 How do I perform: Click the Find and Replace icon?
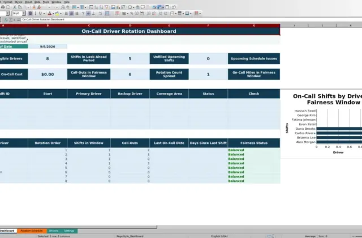click(63, 7)
